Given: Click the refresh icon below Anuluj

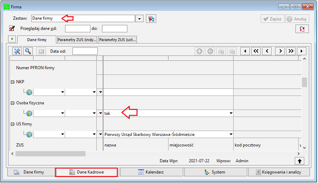Looking at the screenshot, I should 302,29.
